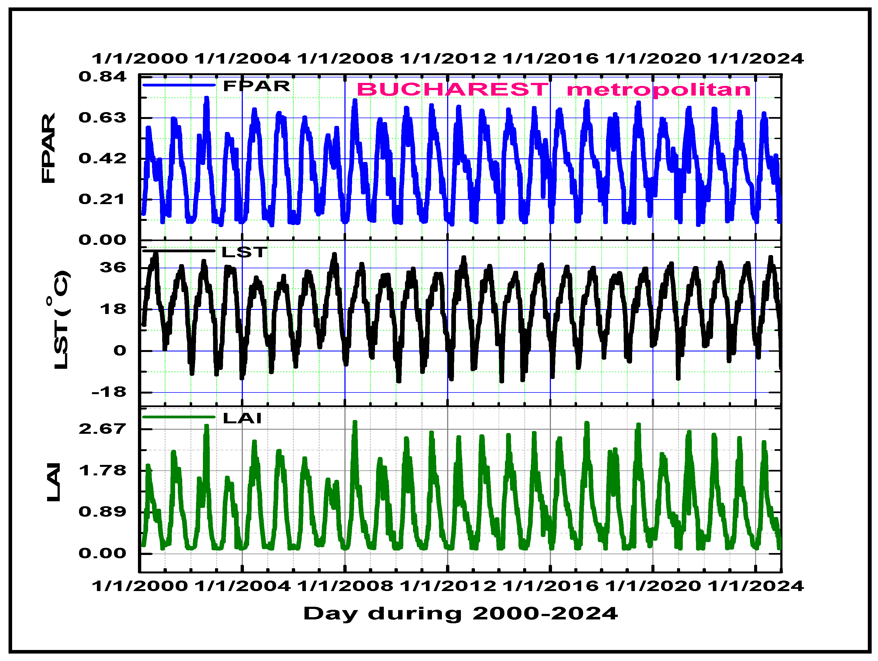878x661 pixels.
Task: Click the LAI vertical axis title
Action: tap(54, 482)
